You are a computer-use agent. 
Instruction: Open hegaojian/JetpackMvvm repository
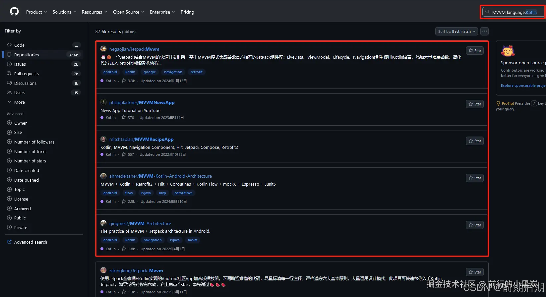(x=134, y=49)
